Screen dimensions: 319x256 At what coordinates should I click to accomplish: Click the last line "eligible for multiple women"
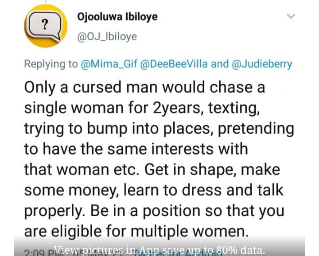[134, 230]
